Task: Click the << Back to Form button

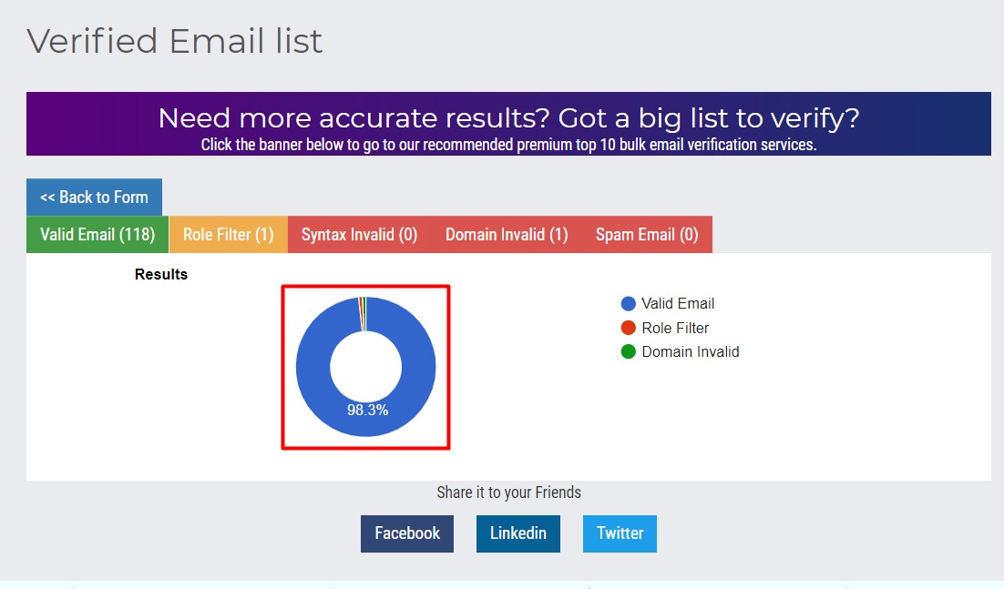Action: tap(94, 197)
